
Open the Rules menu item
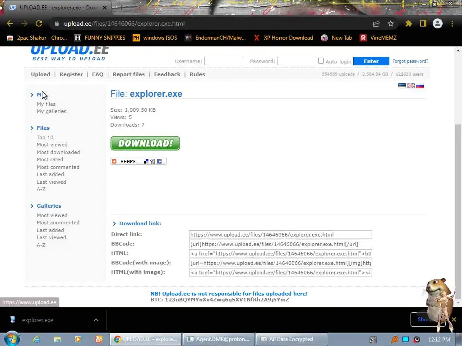point(197,74)
